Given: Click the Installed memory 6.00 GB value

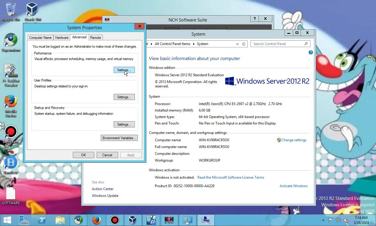Looking at the screenshot, I should (204, 110).
